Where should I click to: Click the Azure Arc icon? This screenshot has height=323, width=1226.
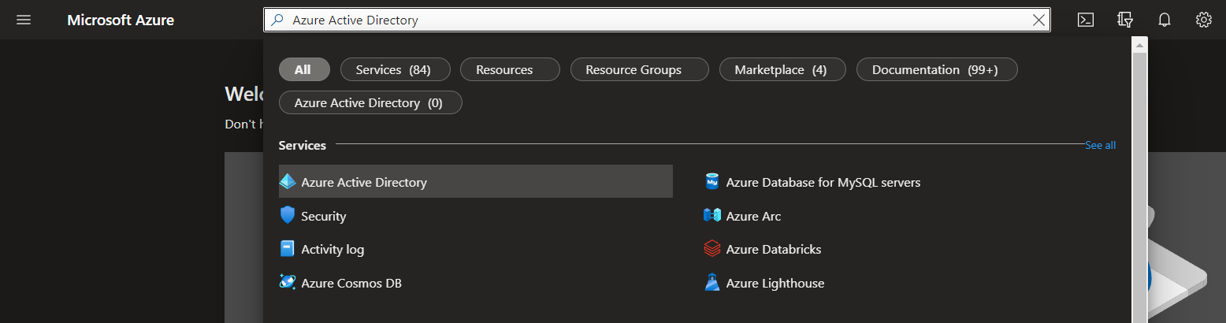(x=712, y=215)
